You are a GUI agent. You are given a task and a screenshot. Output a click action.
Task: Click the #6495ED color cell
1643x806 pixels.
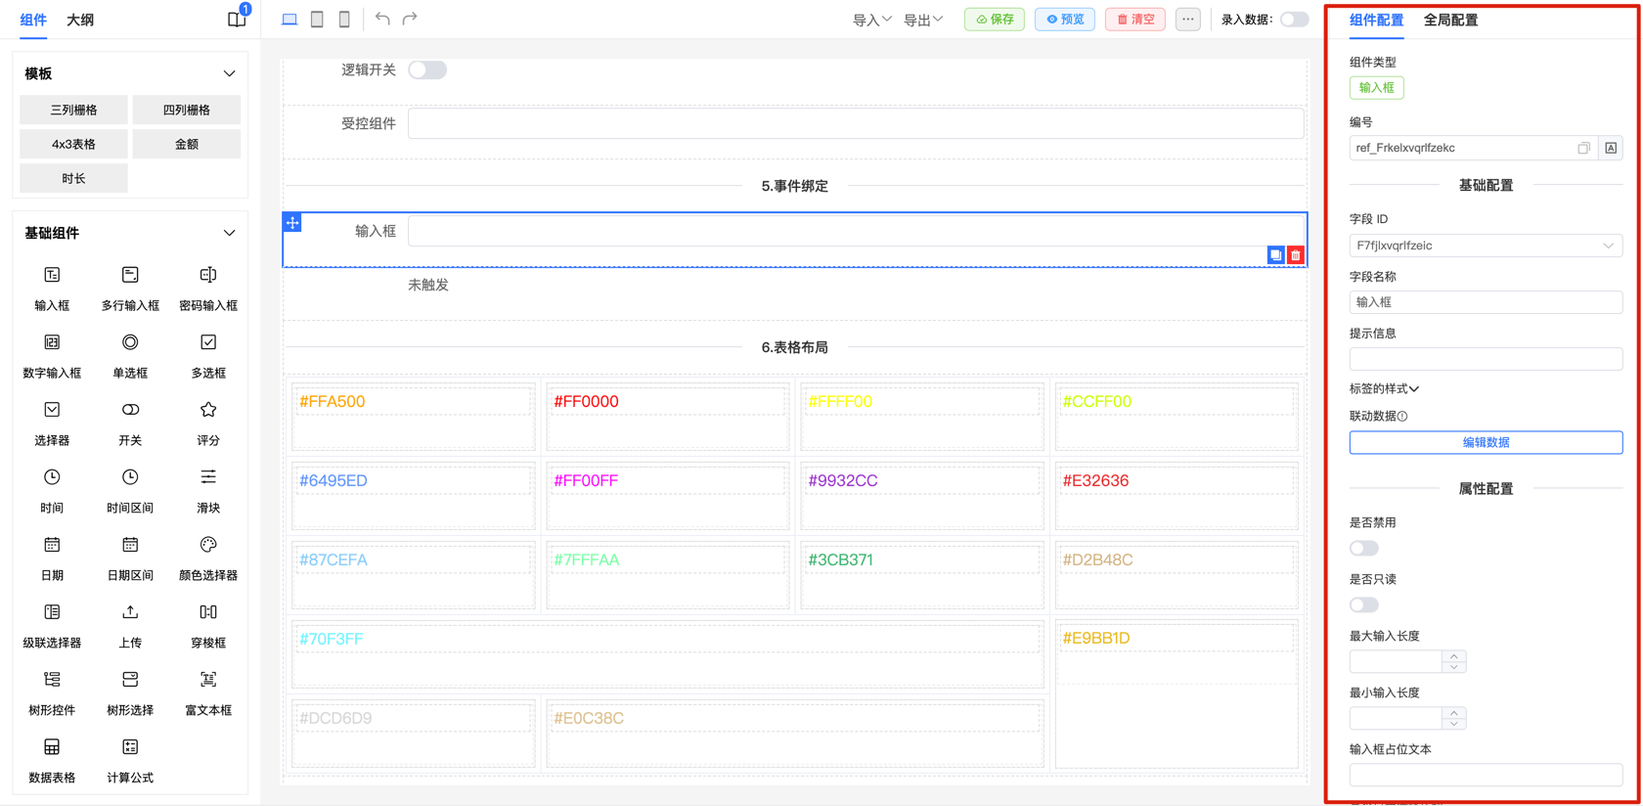click(x=413, y=495)
